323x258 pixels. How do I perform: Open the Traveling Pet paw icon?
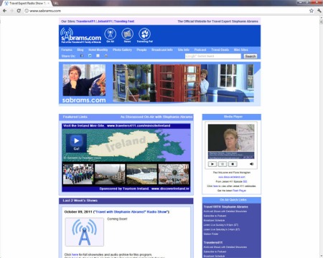tap(144, 35)
